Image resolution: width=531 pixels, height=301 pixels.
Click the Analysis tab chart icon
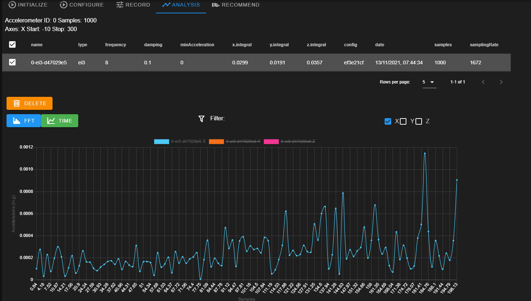tap(166, 5)
